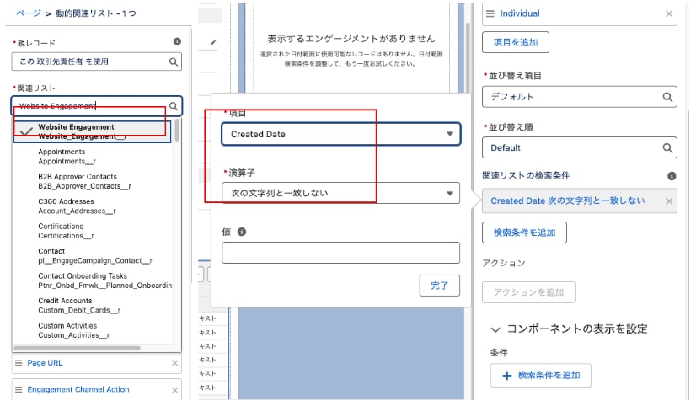Remove the Page URL field
Image resolution: width=696 pixels, height=401 pixels.
[x=174, y=363]
